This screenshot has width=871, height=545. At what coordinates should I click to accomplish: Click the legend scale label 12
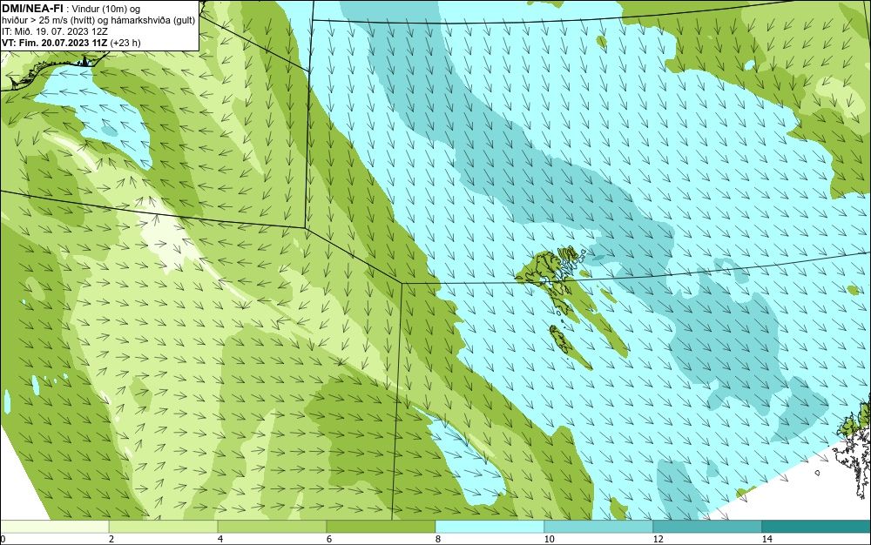coord(658,539)
